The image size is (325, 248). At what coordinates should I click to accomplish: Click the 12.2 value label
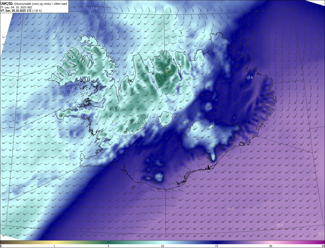coord(159,176)
